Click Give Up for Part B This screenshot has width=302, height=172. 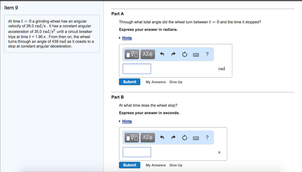175,165
